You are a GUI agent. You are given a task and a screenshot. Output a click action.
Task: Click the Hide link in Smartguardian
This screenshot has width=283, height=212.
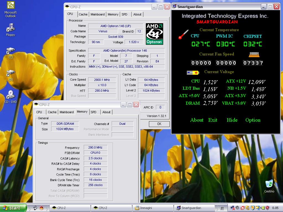[232, 120]
